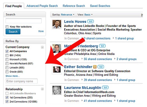The image size is (147, 107).
Task: Open the View Basic dropdown
Action: tap(88, 15)
